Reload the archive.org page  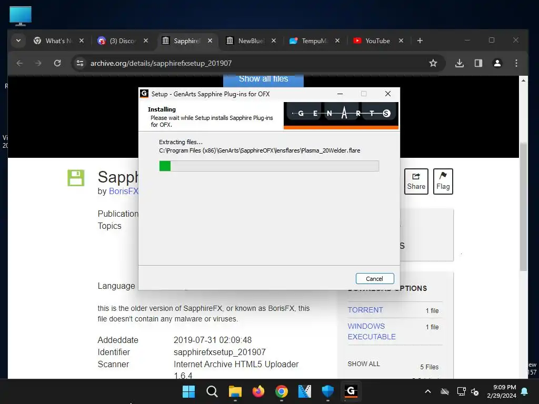point(57,63)
